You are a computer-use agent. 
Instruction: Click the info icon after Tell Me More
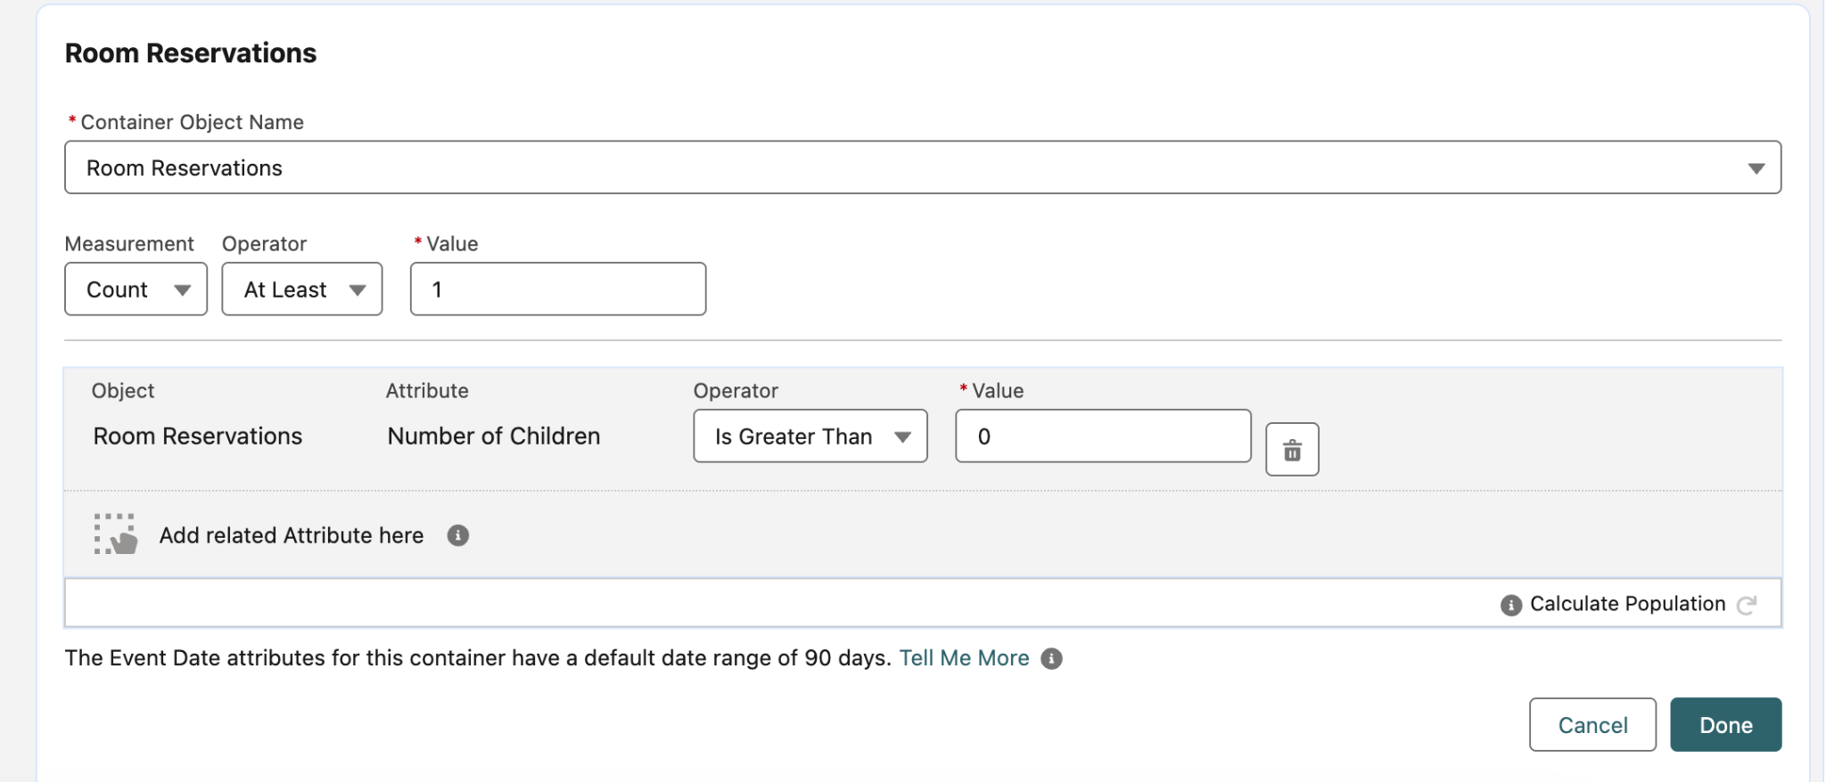point(1051,658)
